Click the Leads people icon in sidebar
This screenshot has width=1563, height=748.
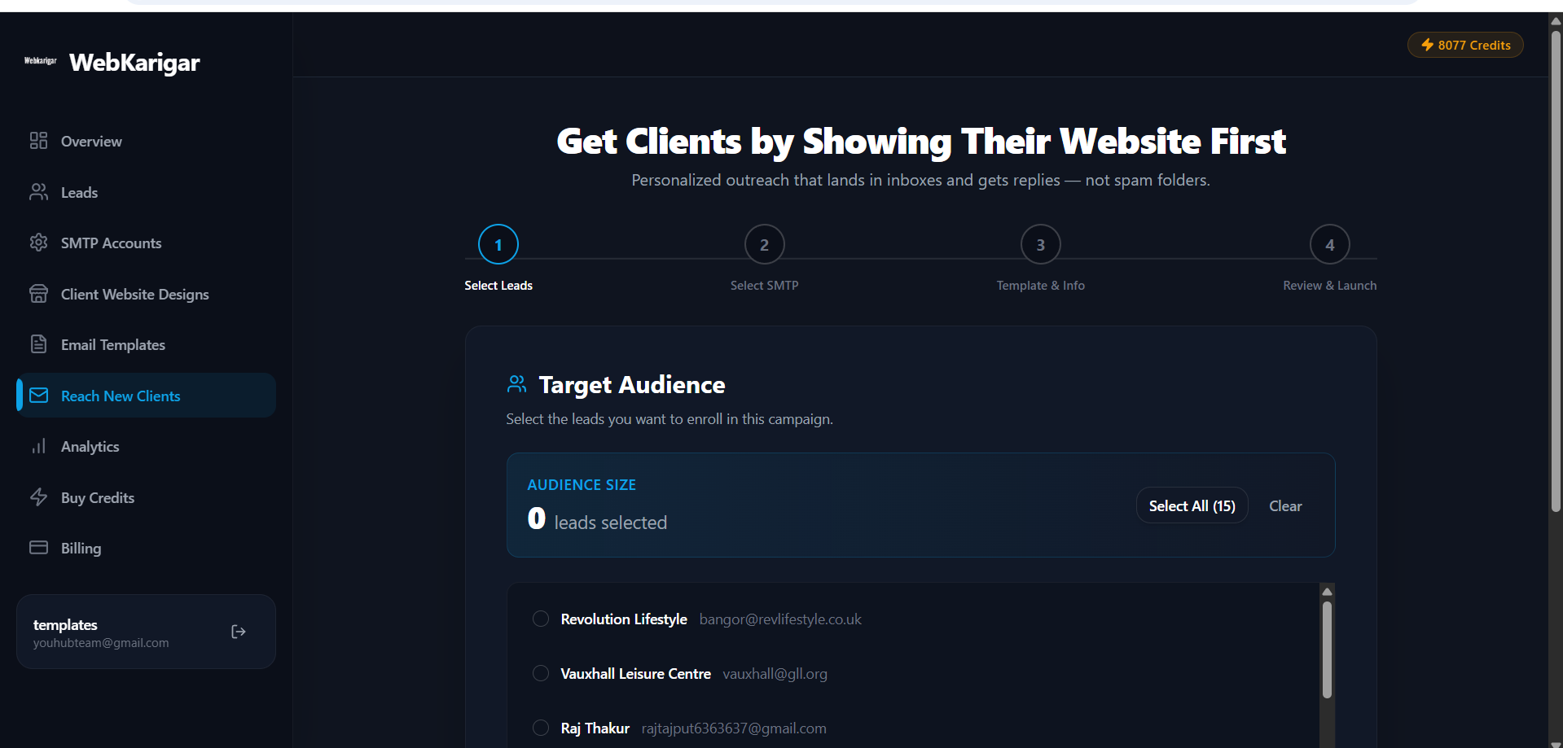[x=38, y=192]
